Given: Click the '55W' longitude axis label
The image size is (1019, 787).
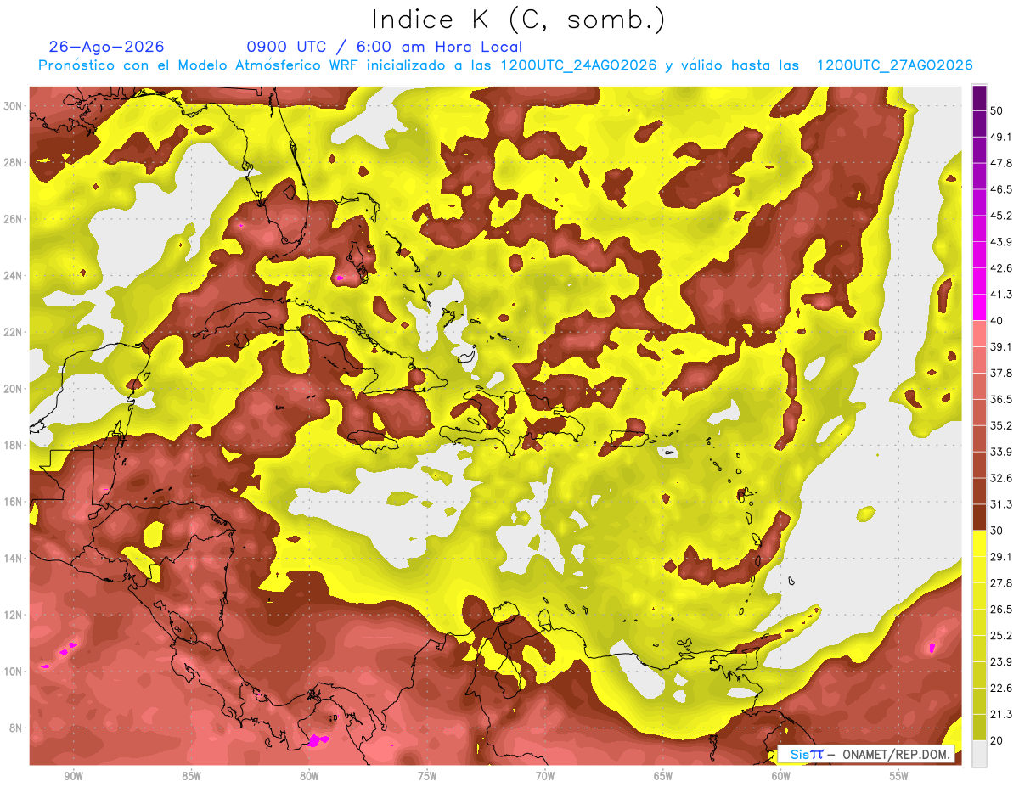Looking at the screenshot, I should (x=899, y=776).
